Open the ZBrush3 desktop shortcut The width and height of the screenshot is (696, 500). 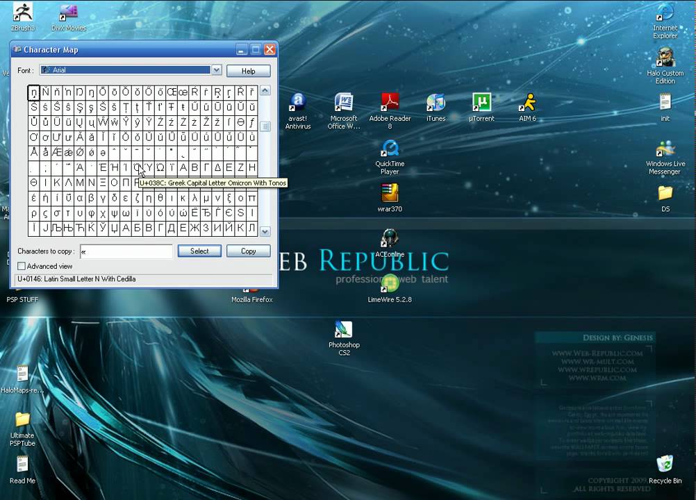(x=22, y=17)
